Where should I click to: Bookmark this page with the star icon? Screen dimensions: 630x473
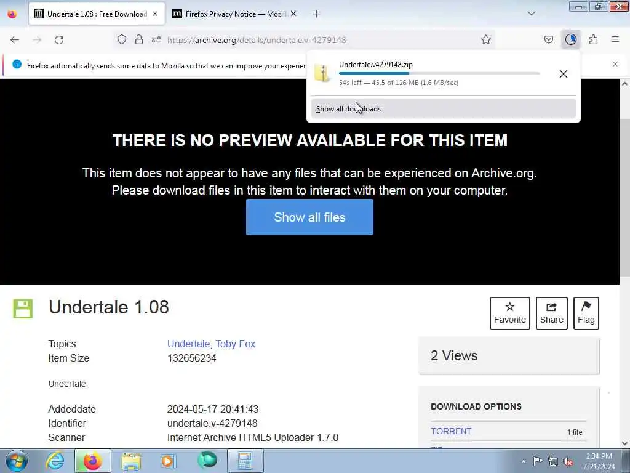point(486,39)
